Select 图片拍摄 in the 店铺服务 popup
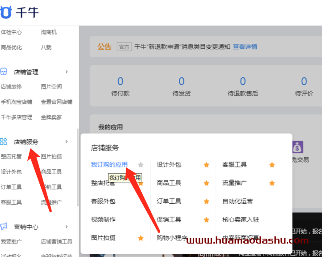The image size is (322, 257). coord(103,238)
